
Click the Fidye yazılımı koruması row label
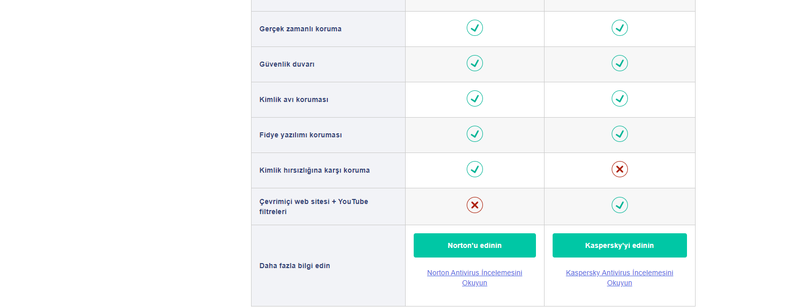(x=301, y=135)
